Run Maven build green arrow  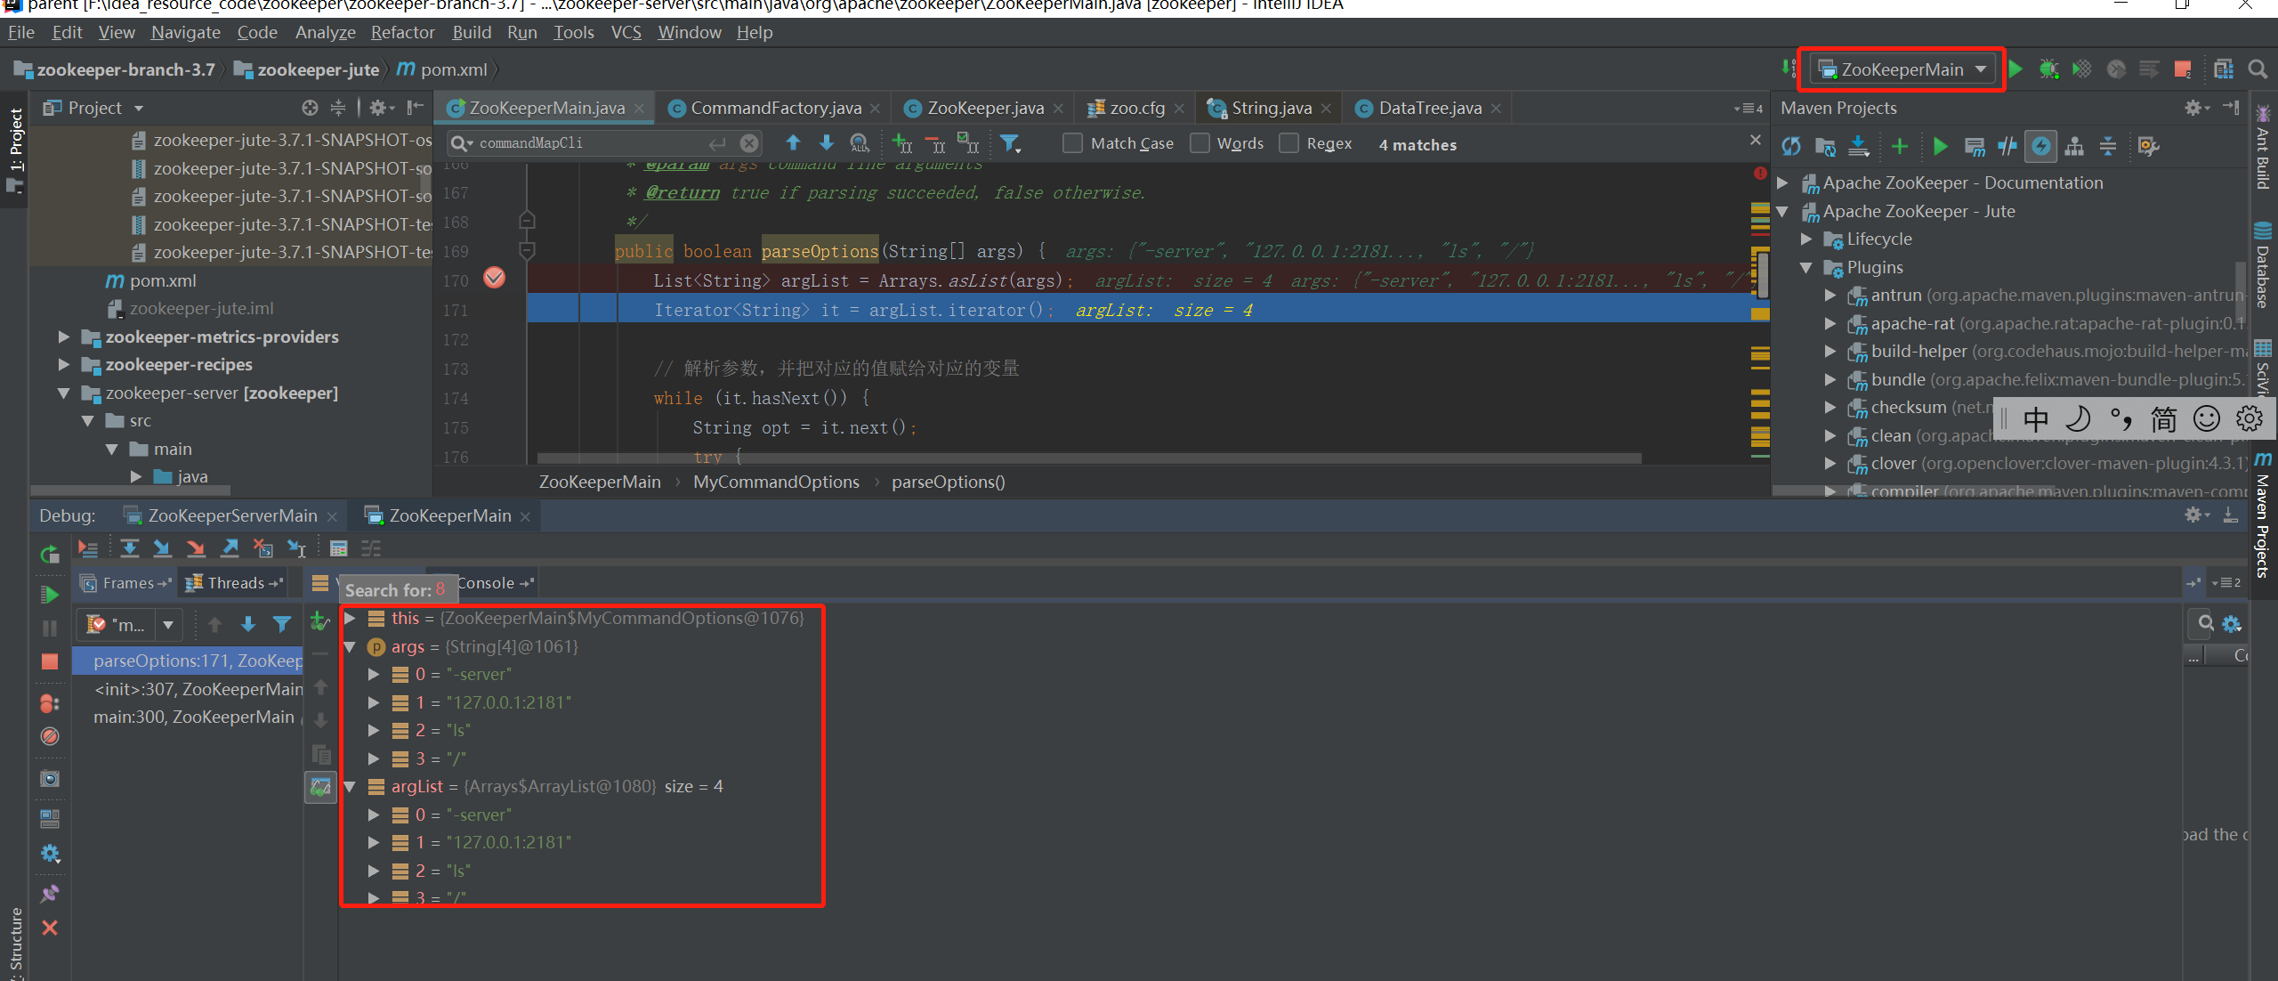[x=1941, y=146]
